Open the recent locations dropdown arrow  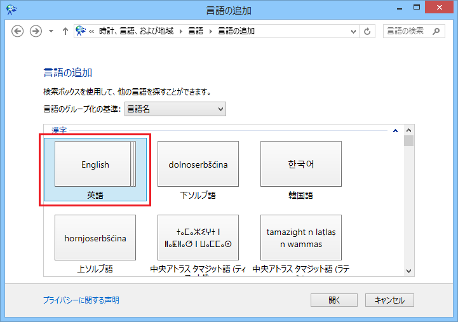pyautogui.click(x=51, y=31)
